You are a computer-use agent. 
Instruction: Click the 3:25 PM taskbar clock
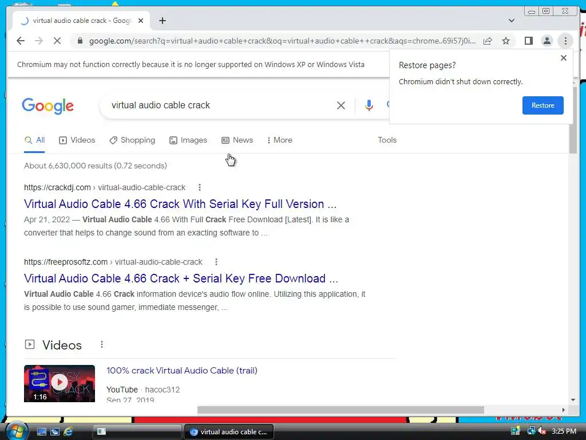click(x=564, y=431)
